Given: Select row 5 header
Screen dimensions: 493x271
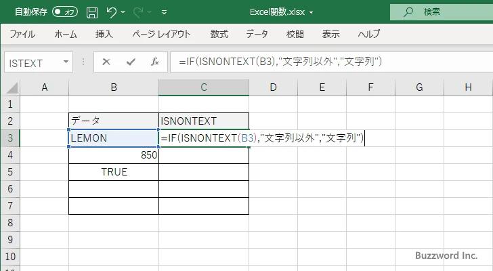Looking at the screenshot, I should [x=10, y=172].
